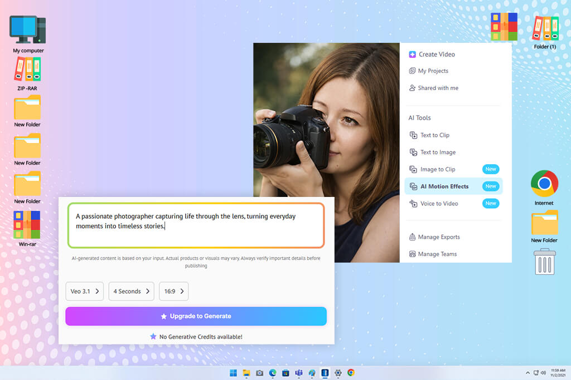
Task: Click the New badge beside Image to Clip
Action: tap(491, 169)
